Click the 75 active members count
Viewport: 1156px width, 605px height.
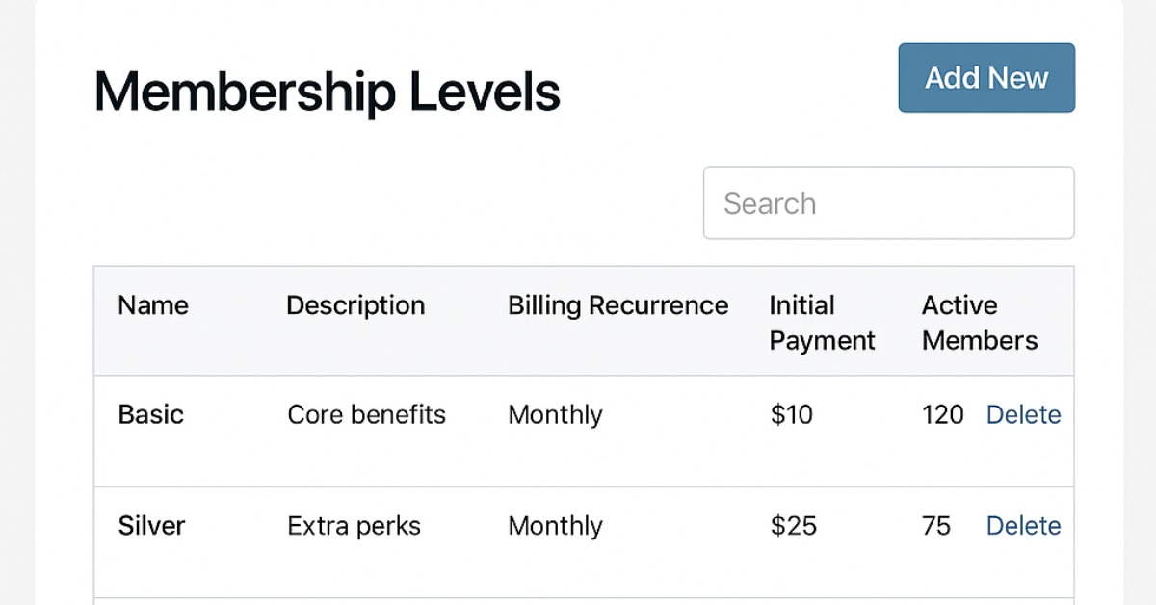[936, 526]
